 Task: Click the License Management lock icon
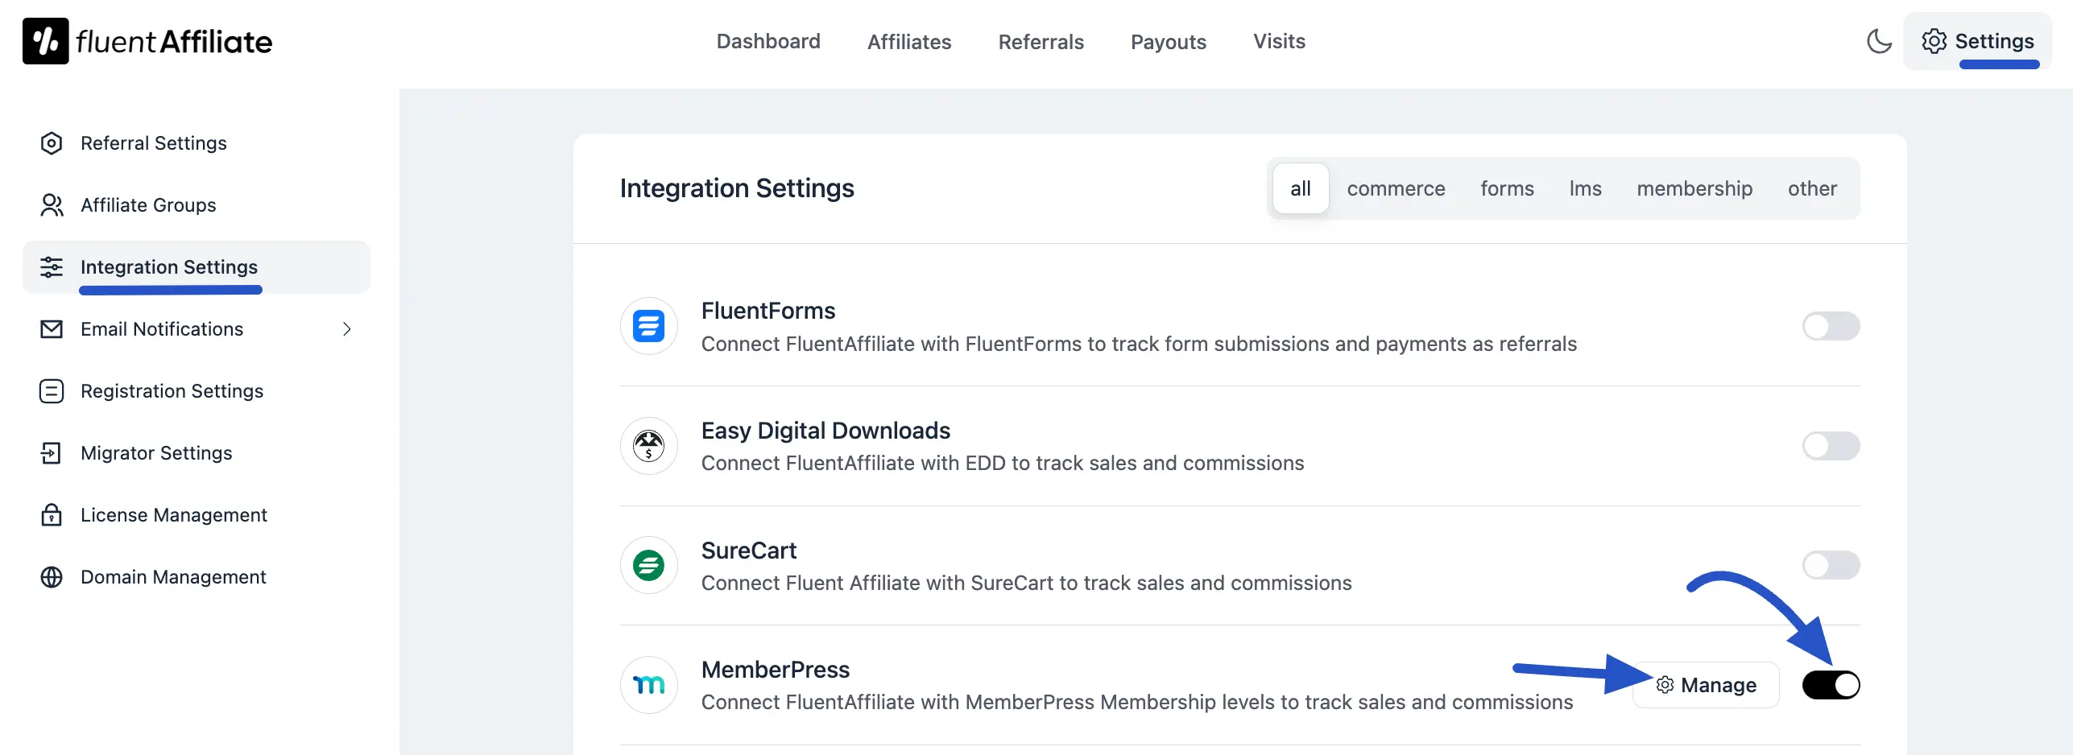tap(52, 514)
